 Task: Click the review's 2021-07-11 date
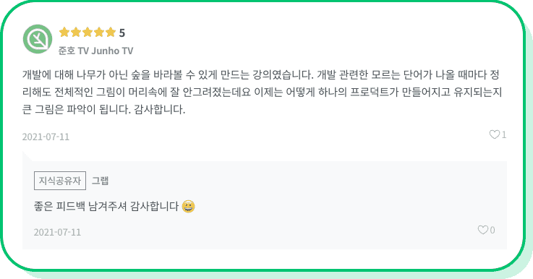[46, 137]
